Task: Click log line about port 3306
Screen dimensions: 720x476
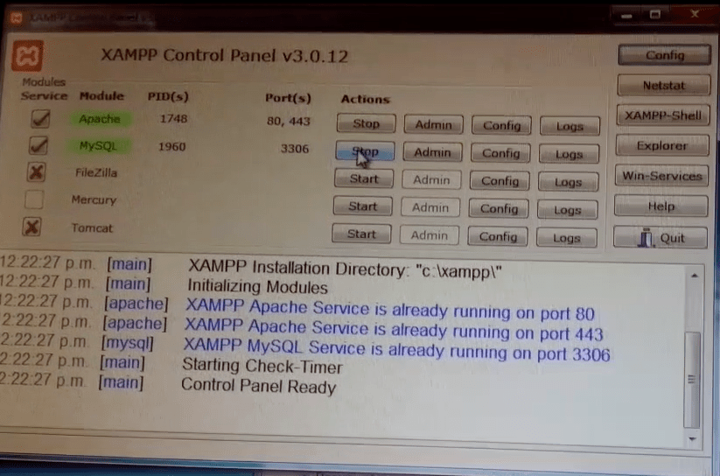Action: [x=396, y=350]
